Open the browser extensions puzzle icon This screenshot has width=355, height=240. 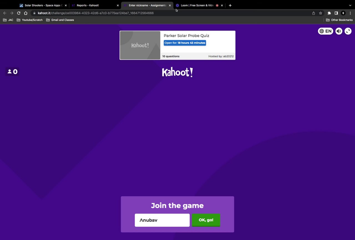329,13
